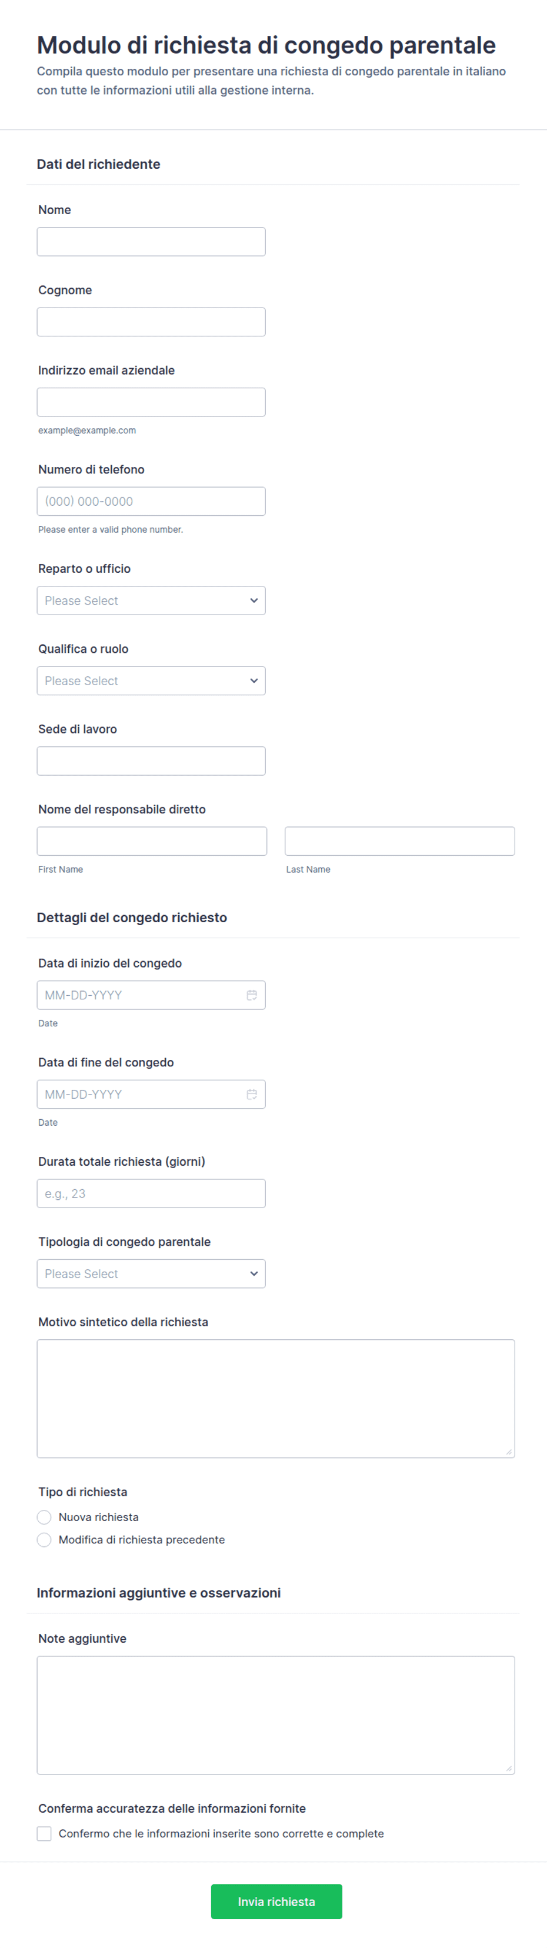The width and height of the screenshot is (547, 1948).
Task: Click the responsabile First Name field
Action: point(152,841)
